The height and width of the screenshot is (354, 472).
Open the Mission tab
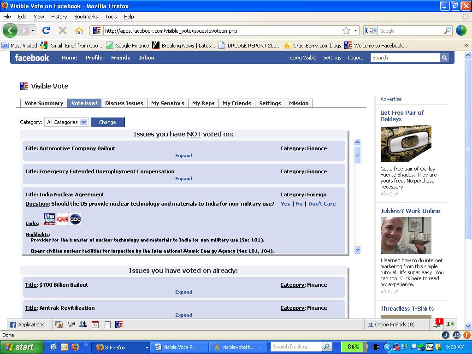pyautogui.click(x=299, y=103)
